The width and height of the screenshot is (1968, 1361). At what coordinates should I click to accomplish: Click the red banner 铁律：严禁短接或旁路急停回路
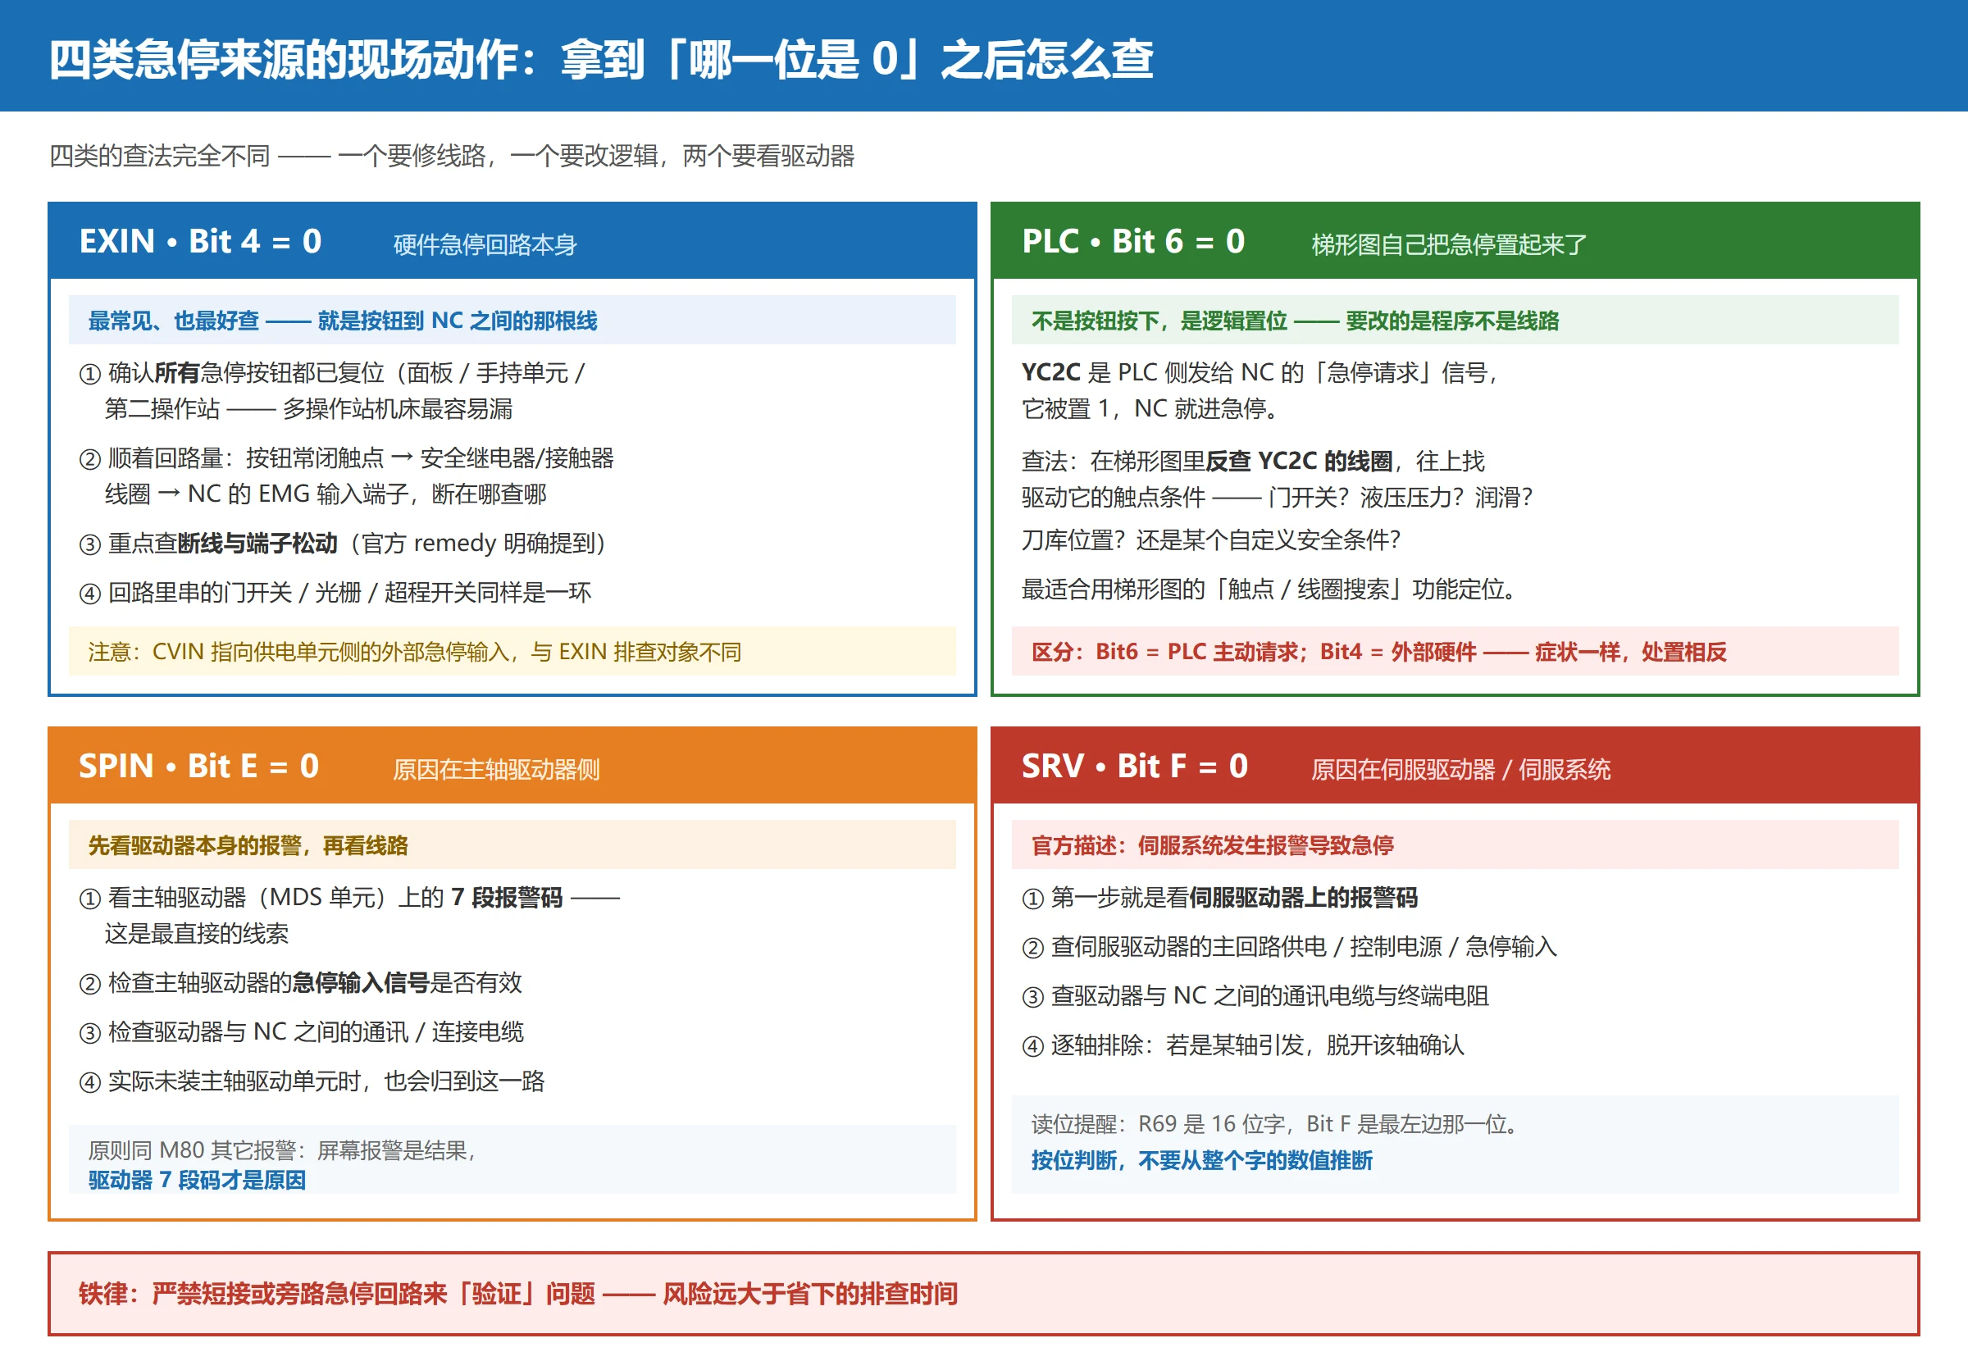[983, 1294]
